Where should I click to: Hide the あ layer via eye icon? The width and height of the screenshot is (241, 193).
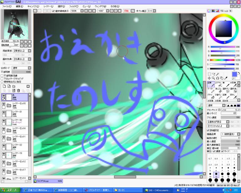(x=3, y=96)
